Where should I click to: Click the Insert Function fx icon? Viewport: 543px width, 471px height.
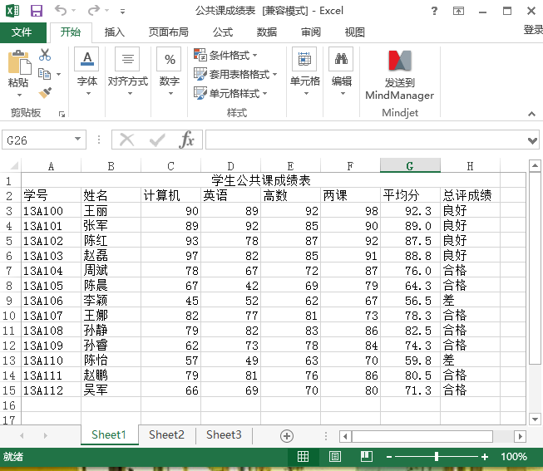point(187,140)
